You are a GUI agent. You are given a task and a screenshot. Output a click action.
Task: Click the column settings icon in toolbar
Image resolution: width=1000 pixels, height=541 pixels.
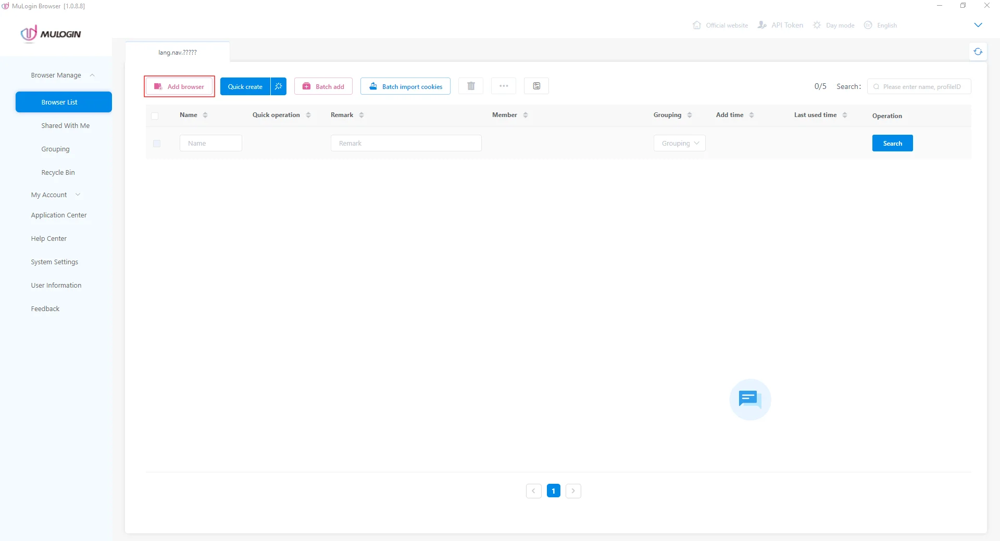pos(536,86)
